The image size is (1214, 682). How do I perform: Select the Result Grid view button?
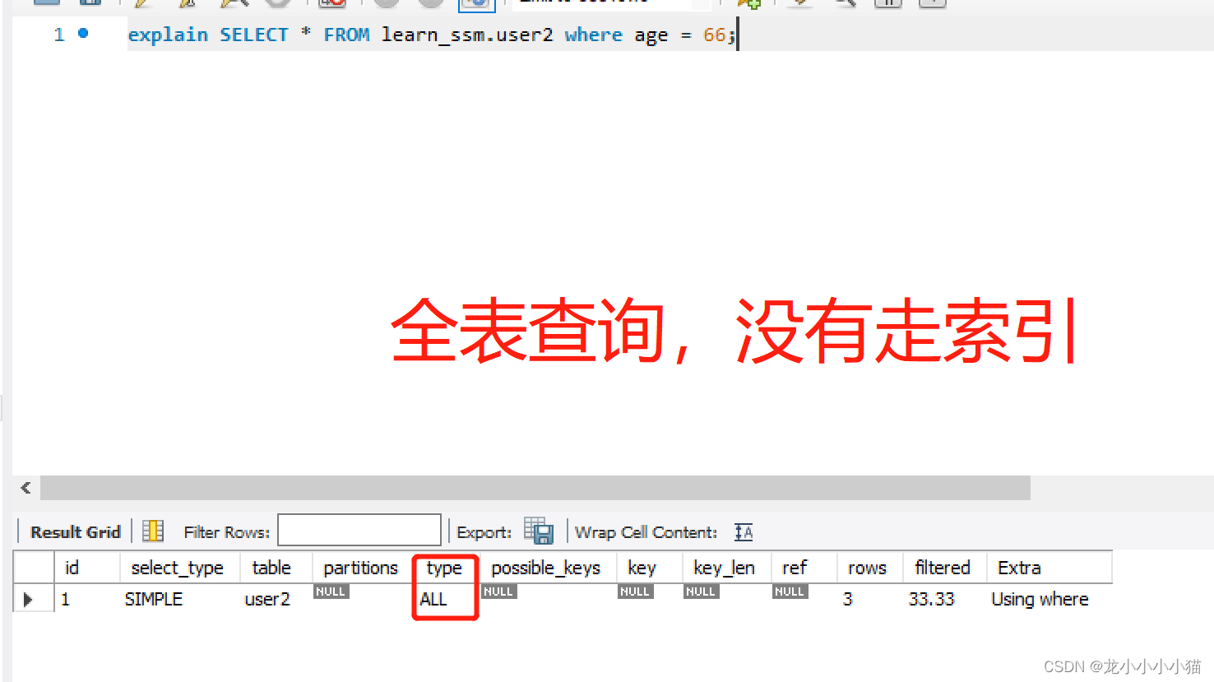click(75, 532)
